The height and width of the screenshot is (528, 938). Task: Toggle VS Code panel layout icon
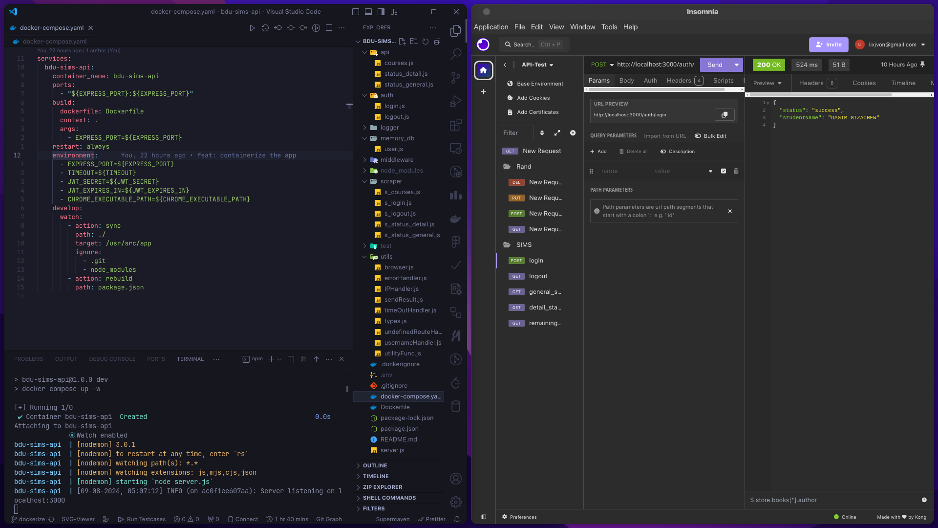[x=368, y=12]
